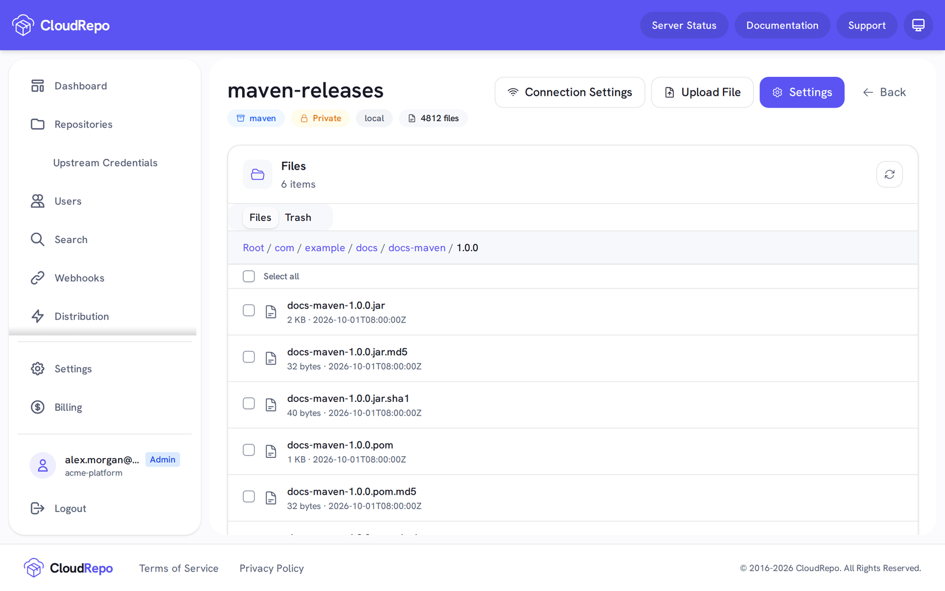Screen dimensions: 945x591
Task: Open Upstream Credentials in sidebar
Action: point(105,163)
